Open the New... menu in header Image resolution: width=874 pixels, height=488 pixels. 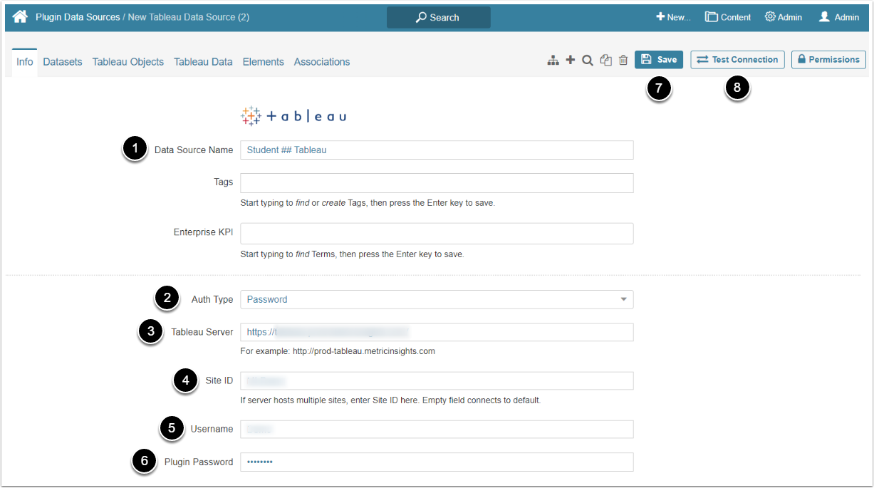(x=672, y=17)
